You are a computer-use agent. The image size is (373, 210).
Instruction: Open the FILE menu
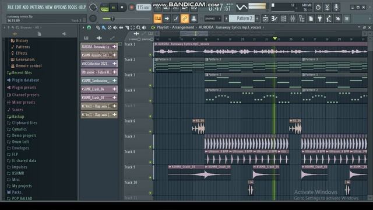click(x=10, y=7)
